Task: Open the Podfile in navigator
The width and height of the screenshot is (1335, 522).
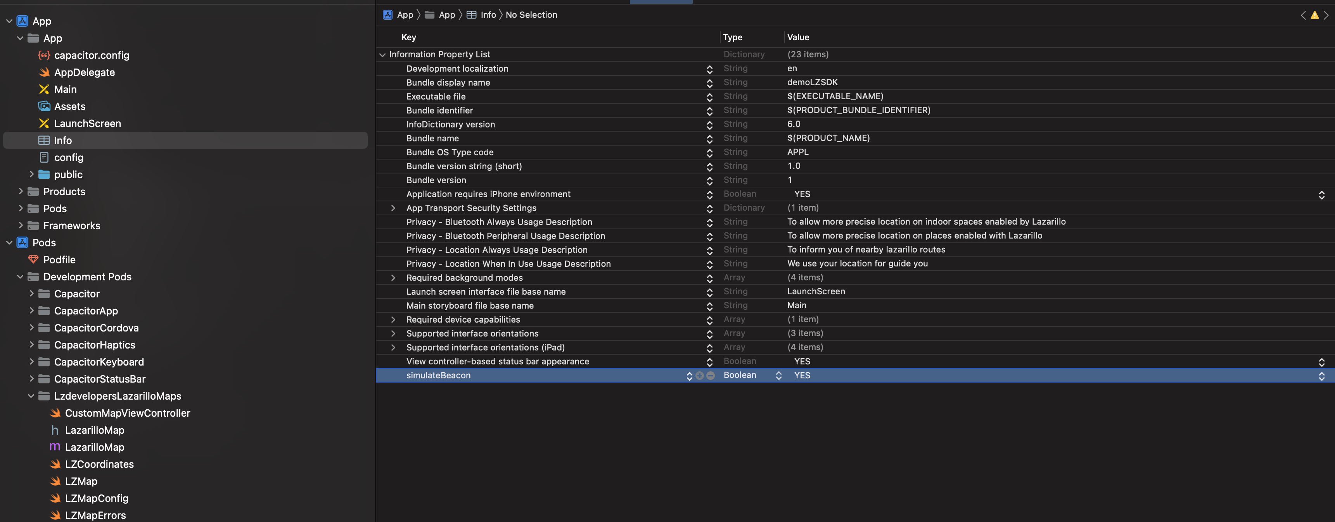Action: click(x=59, y=260)
